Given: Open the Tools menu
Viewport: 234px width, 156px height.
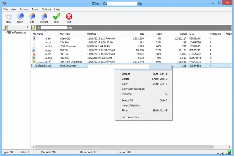Looking at the screenshot, I should click(x=35, y=9).
